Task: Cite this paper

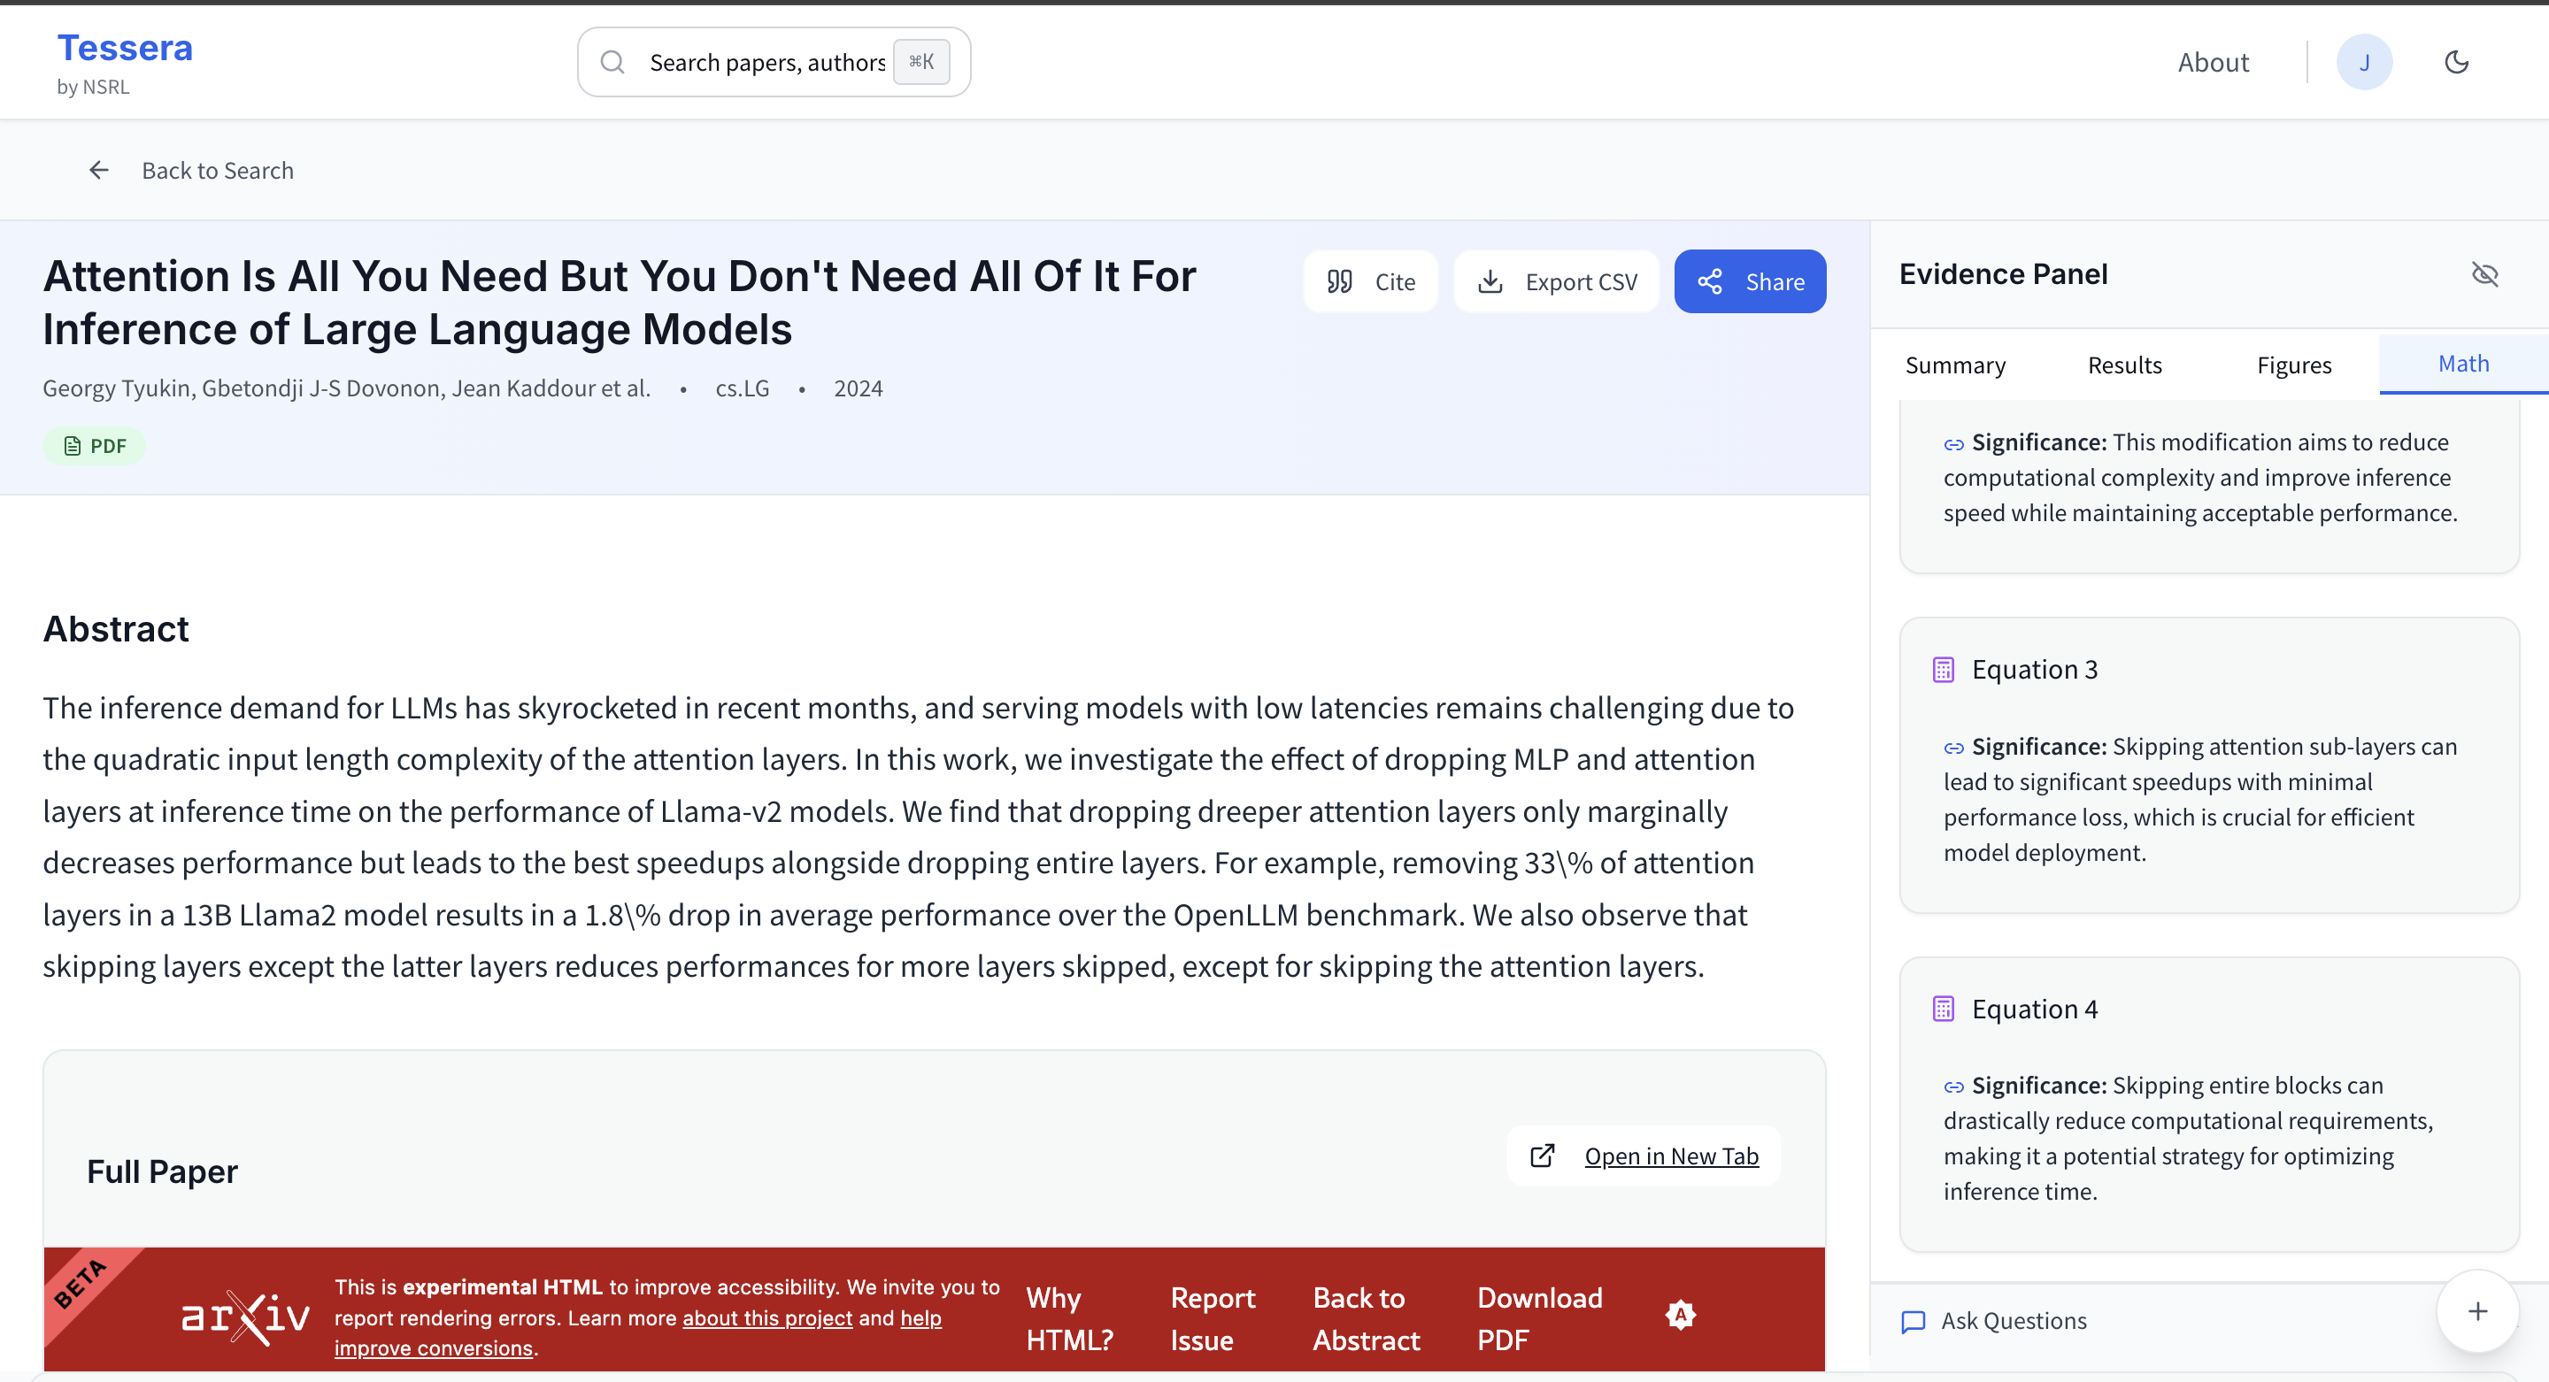Action: click(x=1369, y=282)
